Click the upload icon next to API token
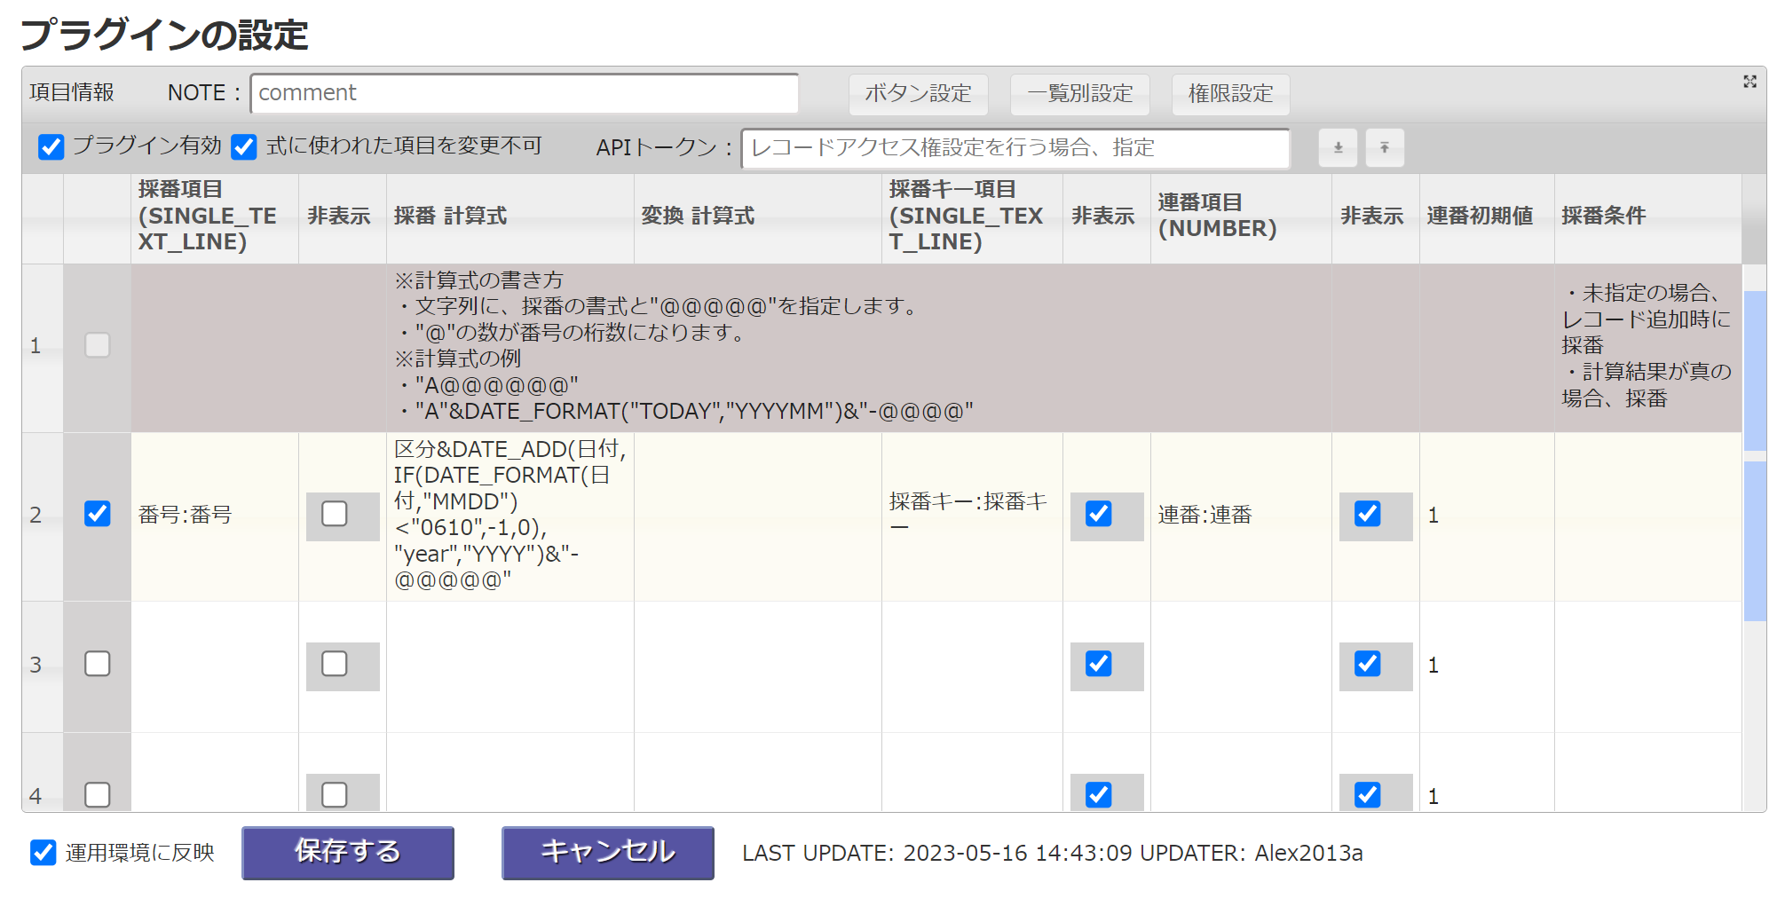 tap(1385, 147)
